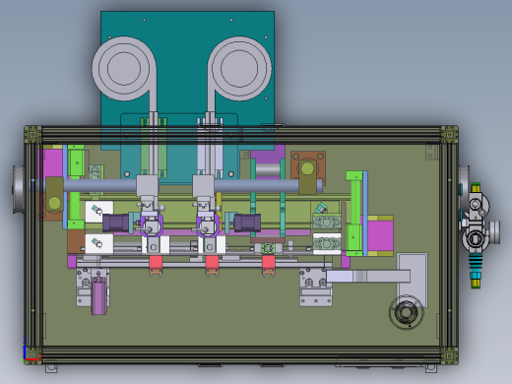Select the right dark purple motor
Viewport: 512px width, 384px height.
(x=247, y=222)
